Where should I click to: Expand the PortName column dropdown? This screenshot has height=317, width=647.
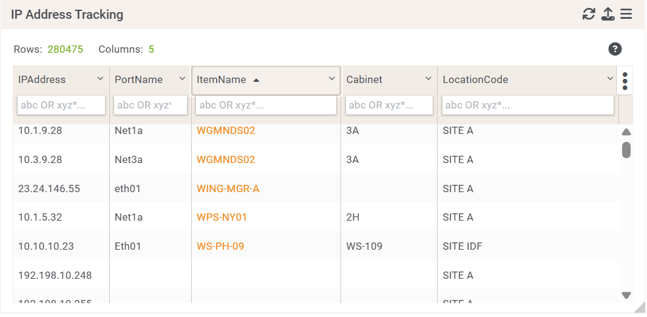tap(182, 79)
